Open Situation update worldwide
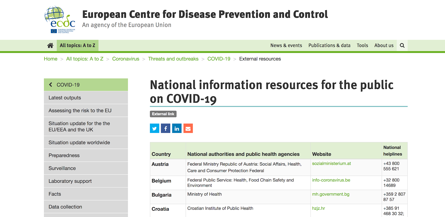The image size is (445, 217). 86,142
